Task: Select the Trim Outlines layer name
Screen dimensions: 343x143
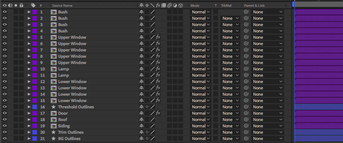Action: click(71, 132)
